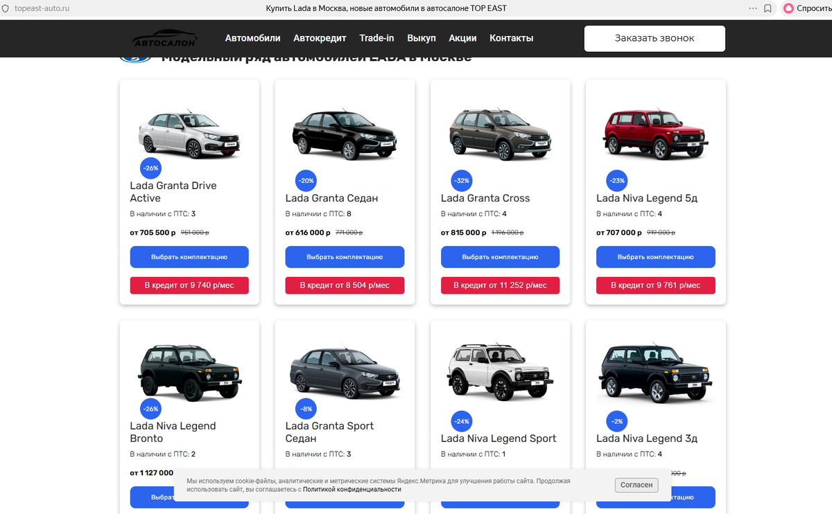
Task: Click the Автосалон logo in header
Action: pyautogui.click(x=165, y=39)
